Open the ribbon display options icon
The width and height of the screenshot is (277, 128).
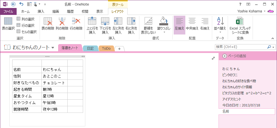pyautogui.click(x=248, y=4)
